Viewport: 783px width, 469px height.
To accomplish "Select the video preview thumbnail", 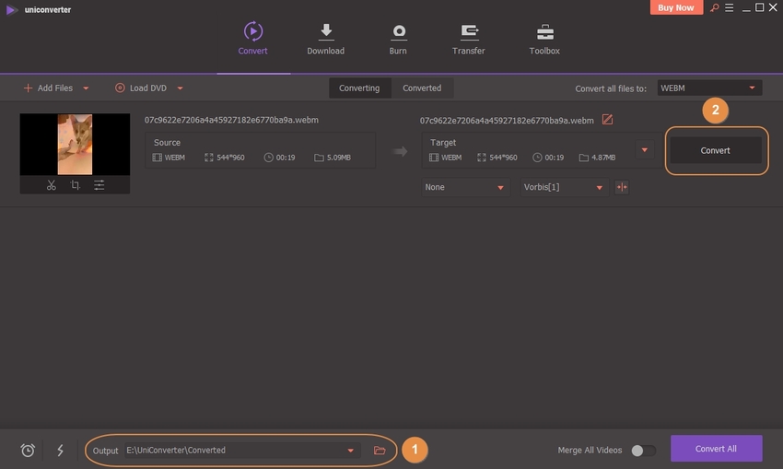I will 75,145.
